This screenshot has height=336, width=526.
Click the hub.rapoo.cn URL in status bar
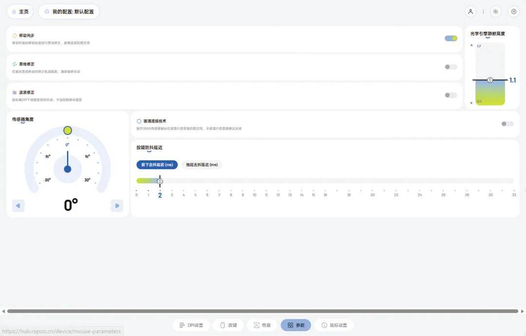pyautogui.click(x=61, y=331)
